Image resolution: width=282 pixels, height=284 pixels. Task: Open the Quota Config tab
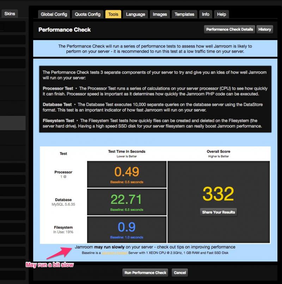(x=88, y=14)
